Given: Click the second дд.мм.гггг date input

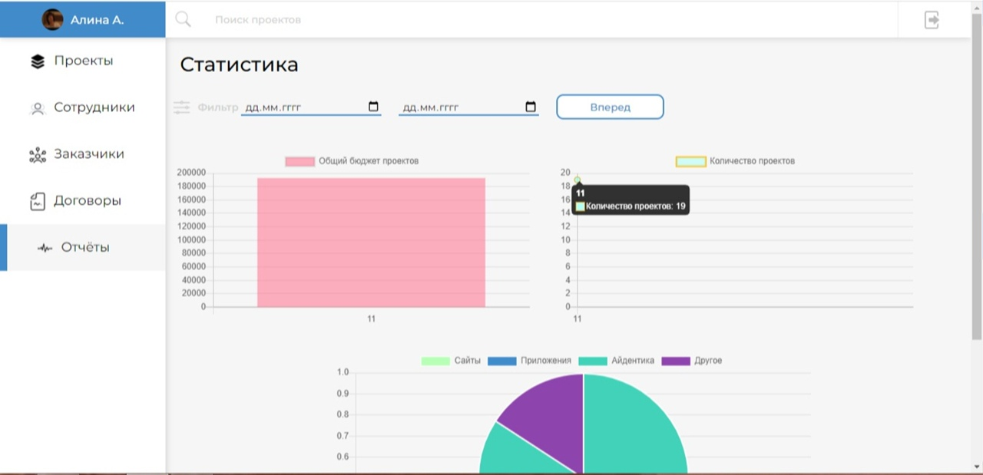Looking at the screenshot, I should [468, 107].
